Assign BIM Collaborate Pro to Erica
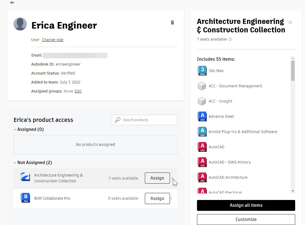Image resolution: width=305 pixels, height=225 pixels. pos(157,198)
